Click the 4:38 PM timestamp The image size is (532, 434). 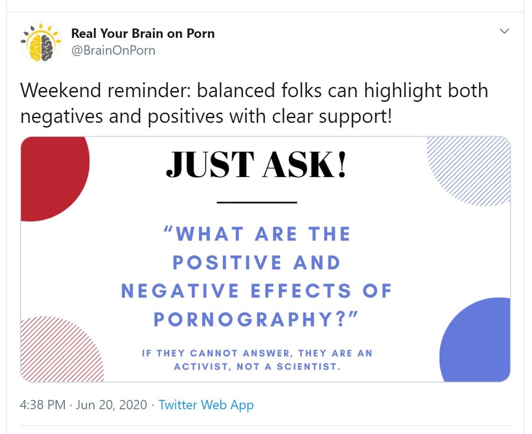point(43,405)
